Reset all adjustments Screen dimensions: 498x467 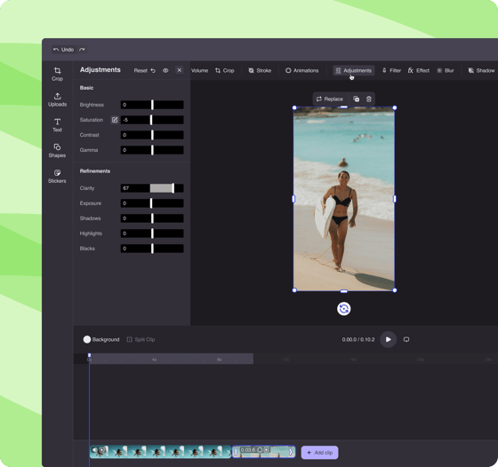(x=144, y=70)
